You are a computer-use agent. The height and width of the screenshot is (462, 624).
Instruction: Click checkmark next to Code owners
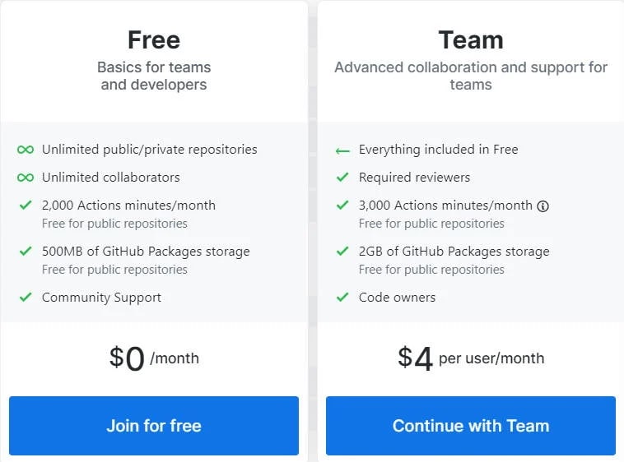pos(342,298)
